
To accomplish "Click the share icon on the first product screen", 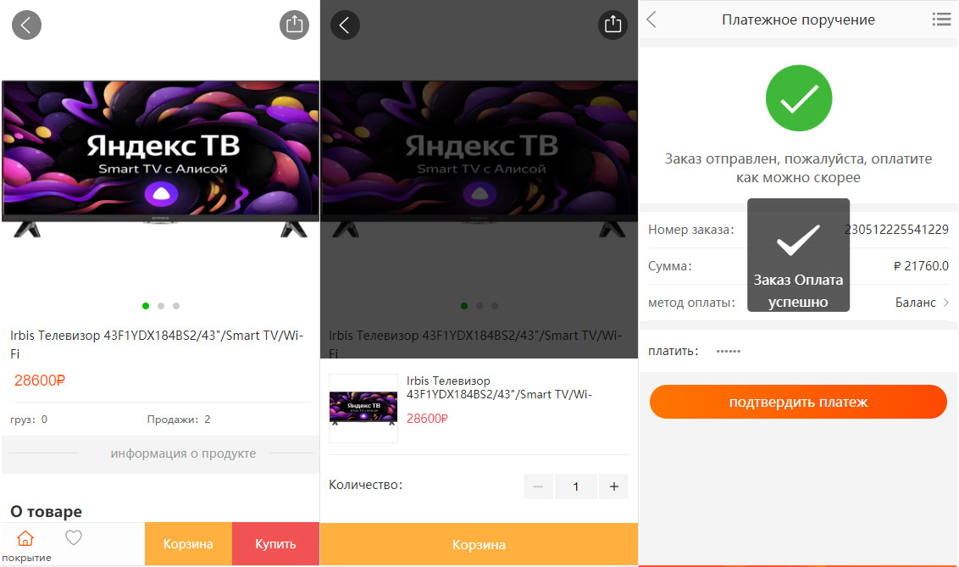I will (294, 25).
